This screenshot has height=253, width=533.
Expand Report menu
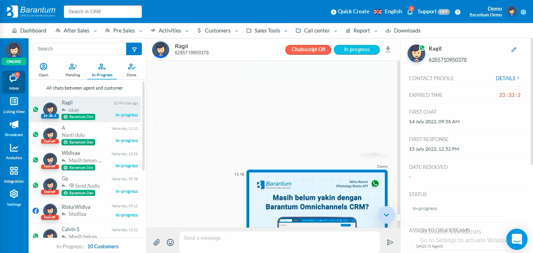pyautogui.click(x=361, y=31)
